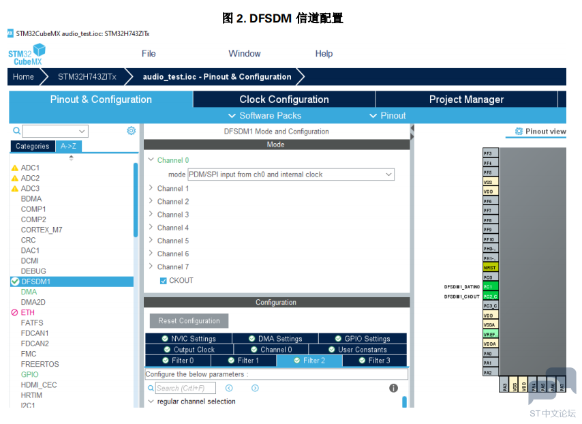This screenshot has width=582, height=424.
Task: Click the sort arrows above the peripheral list
Action: tap(72, 157)
